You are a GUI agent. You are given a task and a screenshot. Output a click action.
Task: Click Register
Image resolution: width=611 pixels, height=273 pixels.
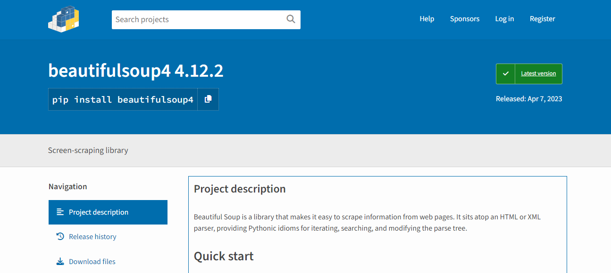click(x=542, y=19)
